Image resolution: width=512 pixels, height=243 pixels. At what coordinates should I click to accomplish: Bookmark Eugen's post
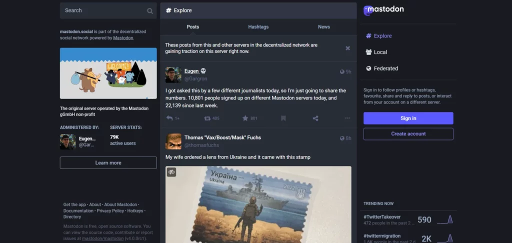click(283, 118)
